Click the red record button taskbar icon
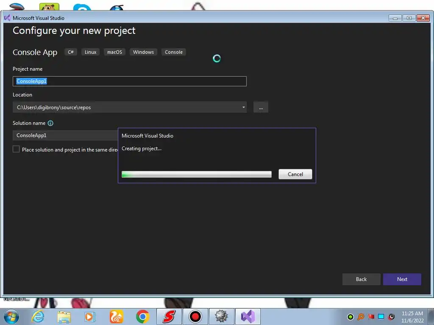This screenshot has width=434, height=325. point(195,317)
